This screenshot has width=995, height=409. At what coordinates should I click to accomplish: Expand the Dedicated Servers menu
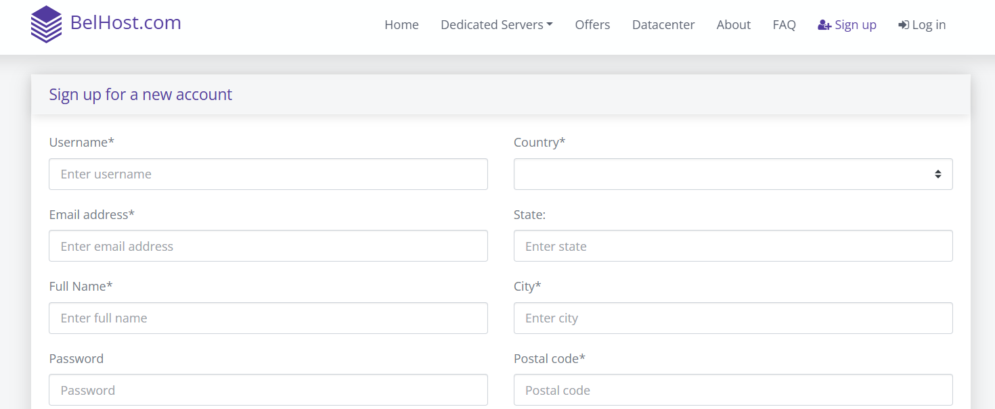pos(497,25)
